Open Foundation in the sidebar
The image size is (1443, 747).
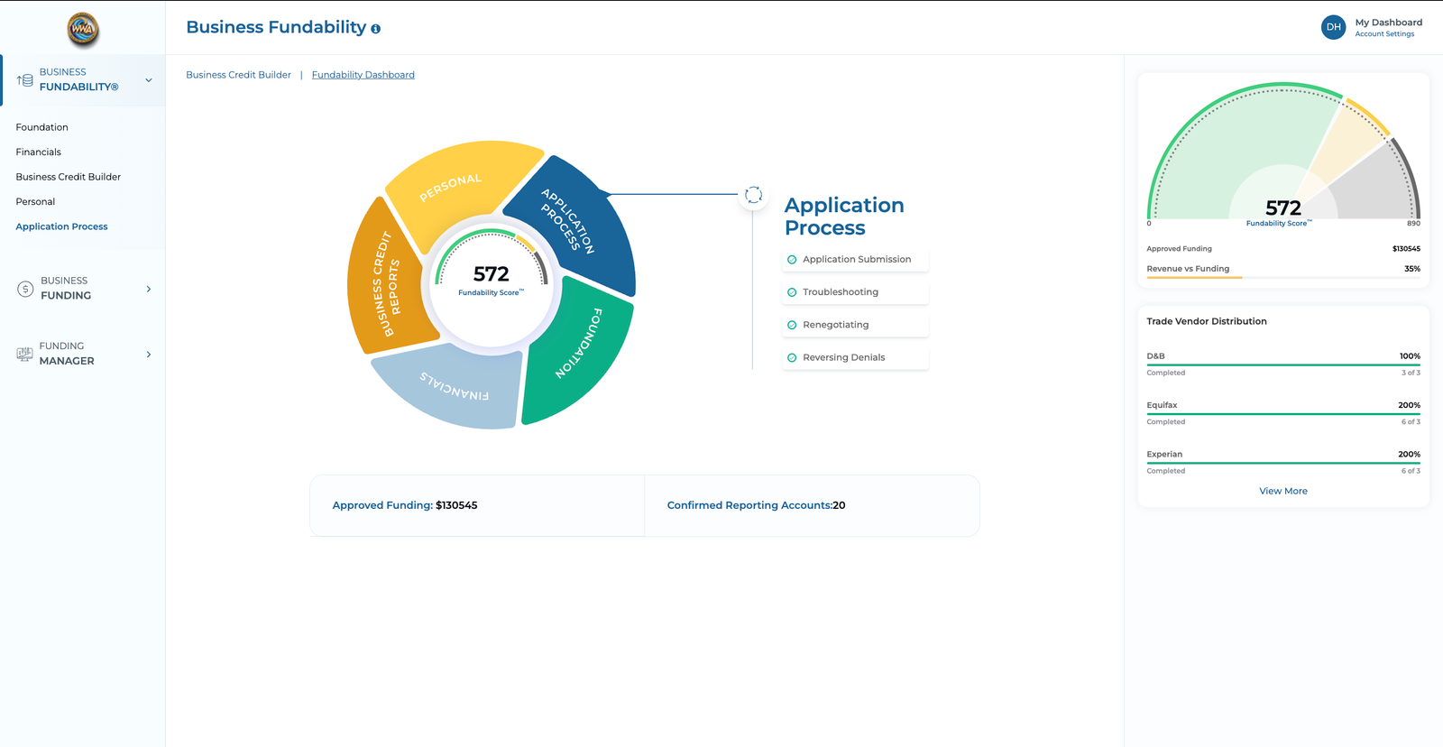click(x=41, y=127)
